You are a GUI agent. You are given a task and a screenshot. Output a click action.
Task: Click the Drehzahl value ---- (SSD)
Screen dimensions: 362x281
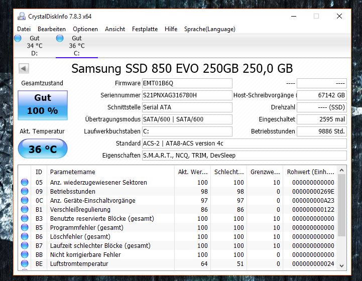point(322,107)
